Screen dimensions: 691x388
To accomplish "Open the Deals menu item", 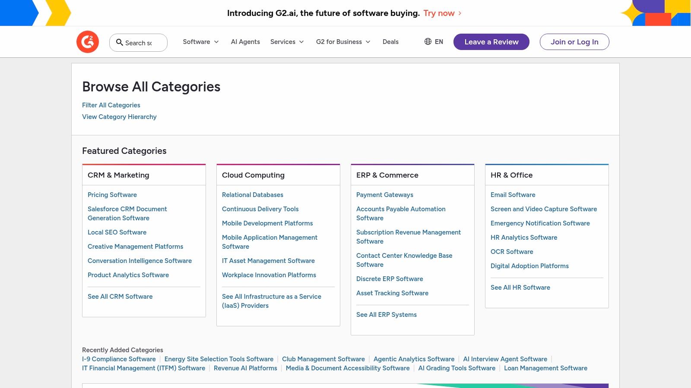I will click(x=390, y=42).
